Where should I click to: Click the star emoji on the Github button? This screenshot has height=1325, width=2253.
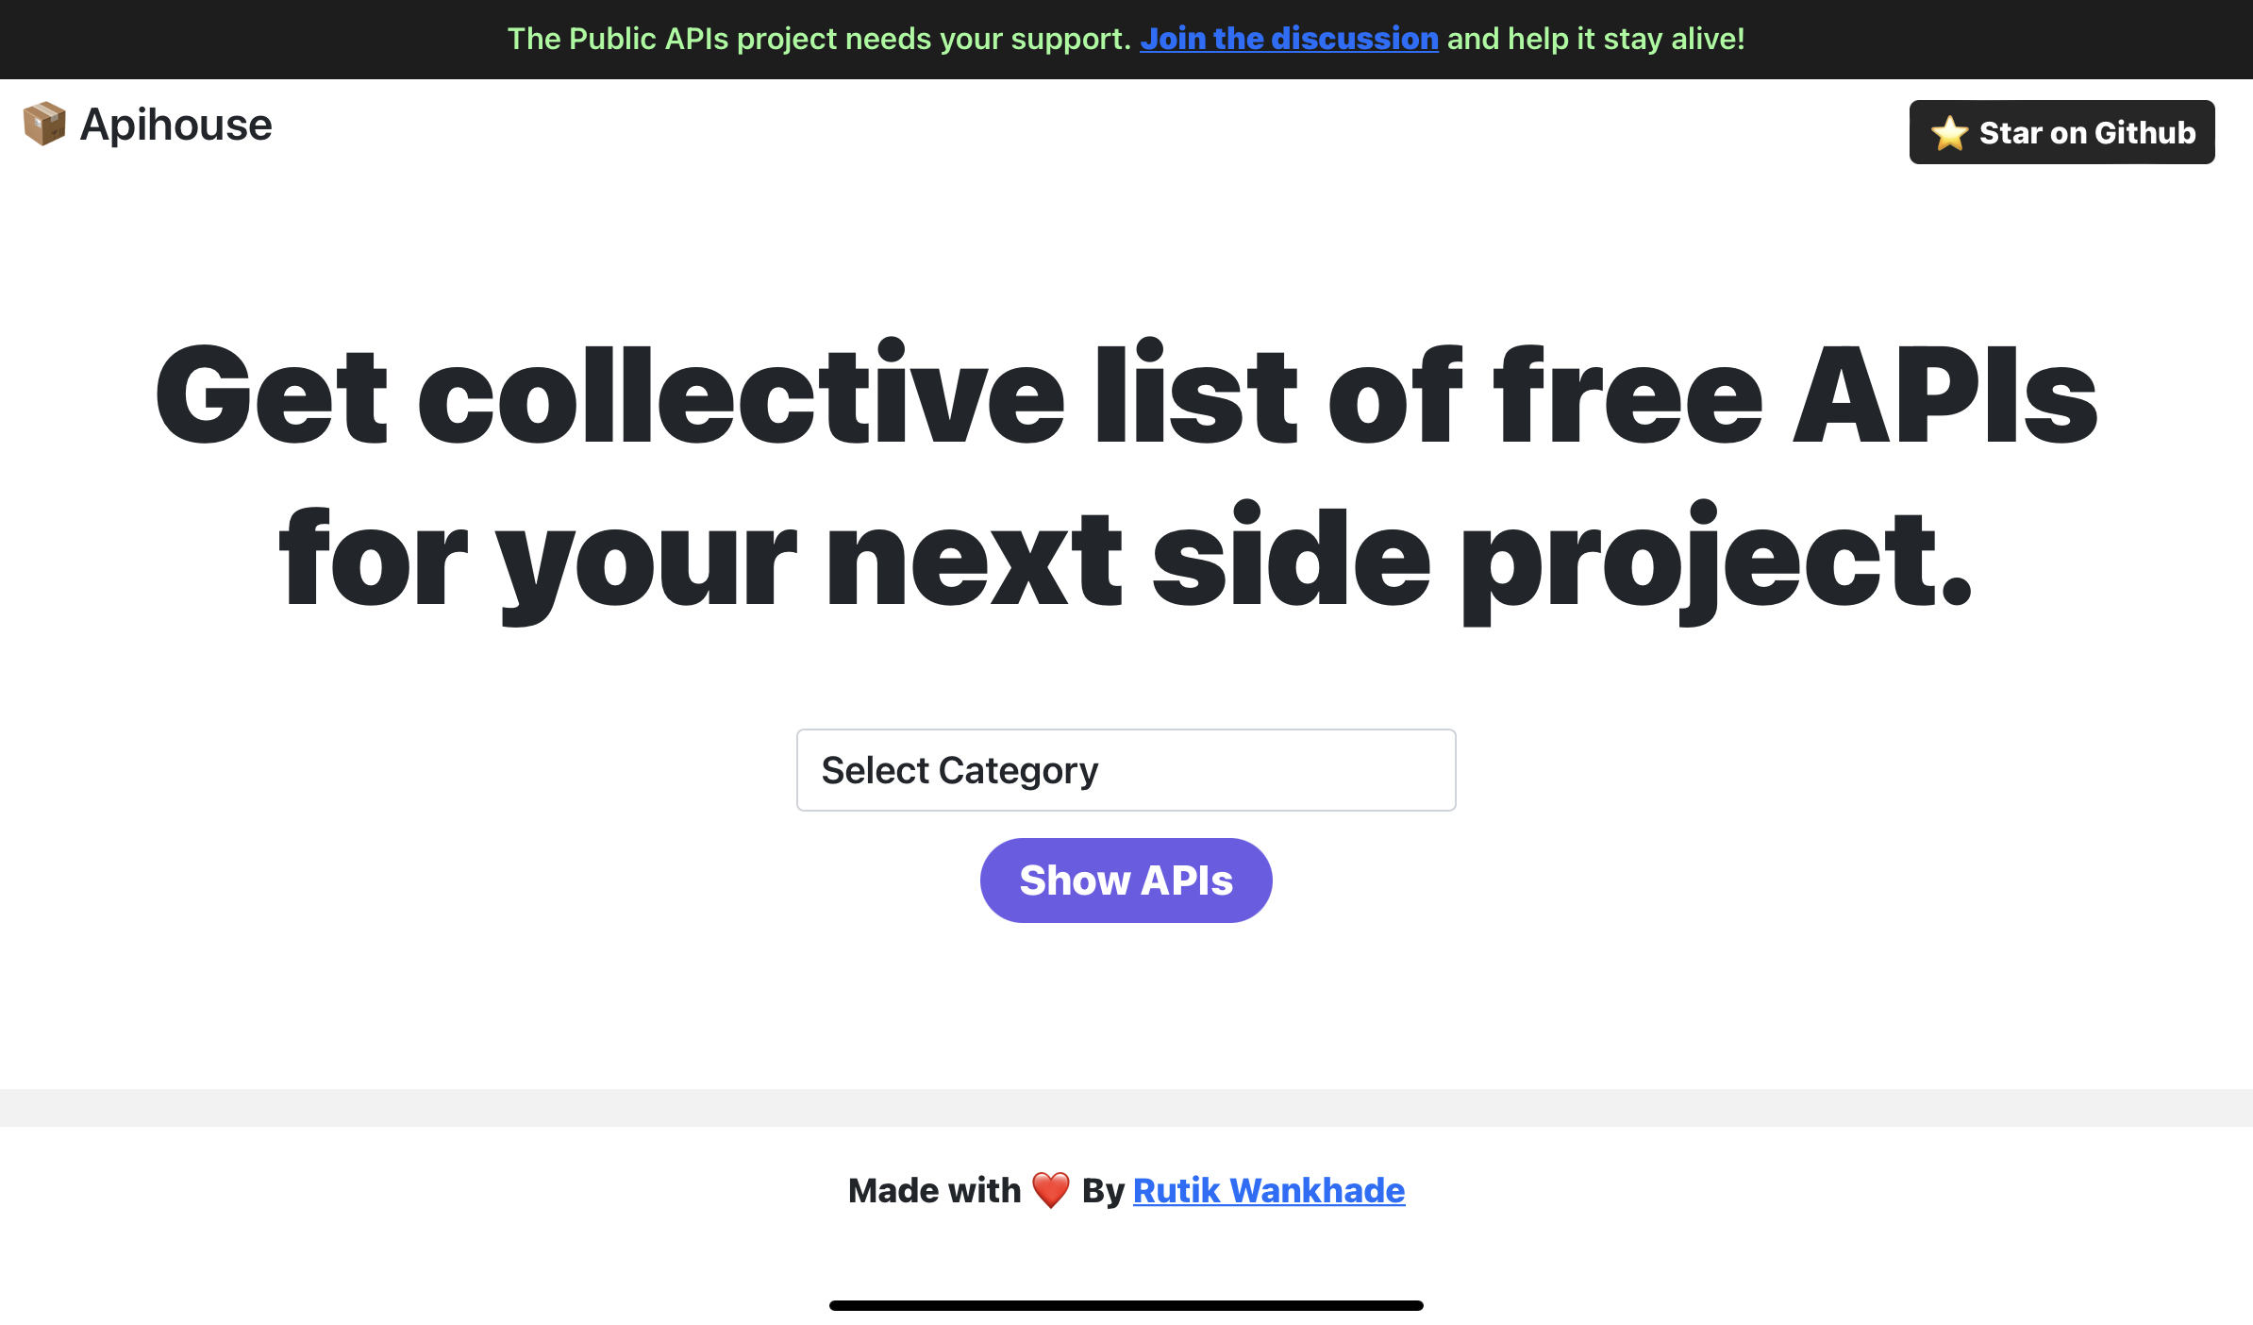coord(1949,132)
